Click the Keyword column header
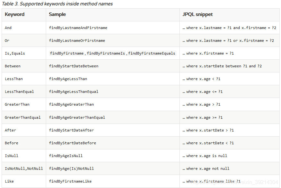Image resolution: width=281 pixels, height=188 pixels. coord(15,14)
